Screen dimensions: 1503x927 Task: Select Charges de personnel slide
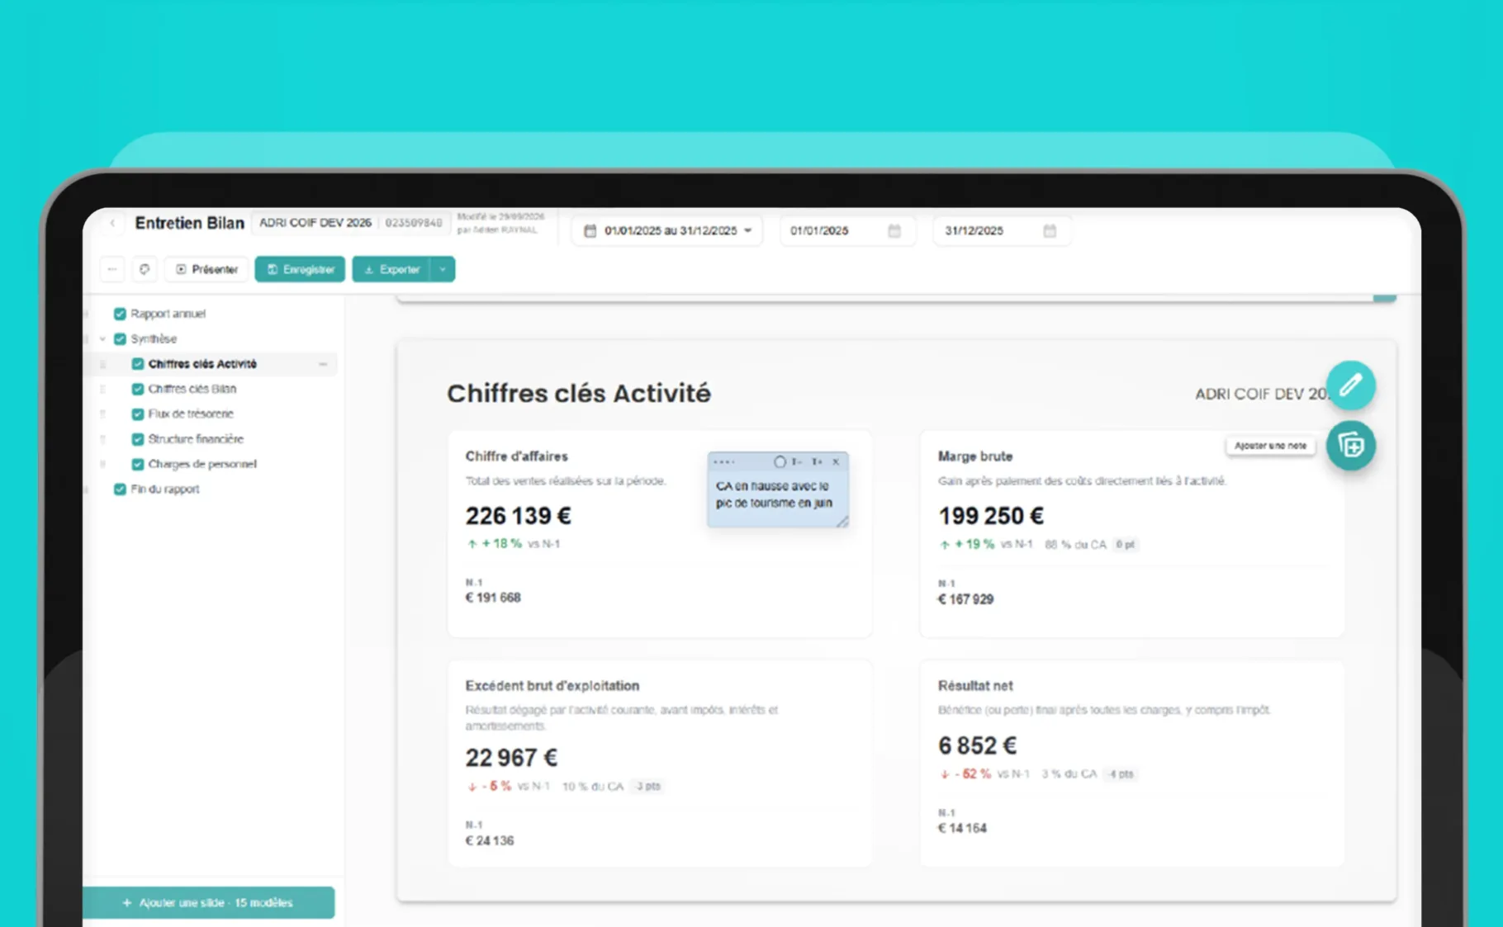tap(202, 464)
